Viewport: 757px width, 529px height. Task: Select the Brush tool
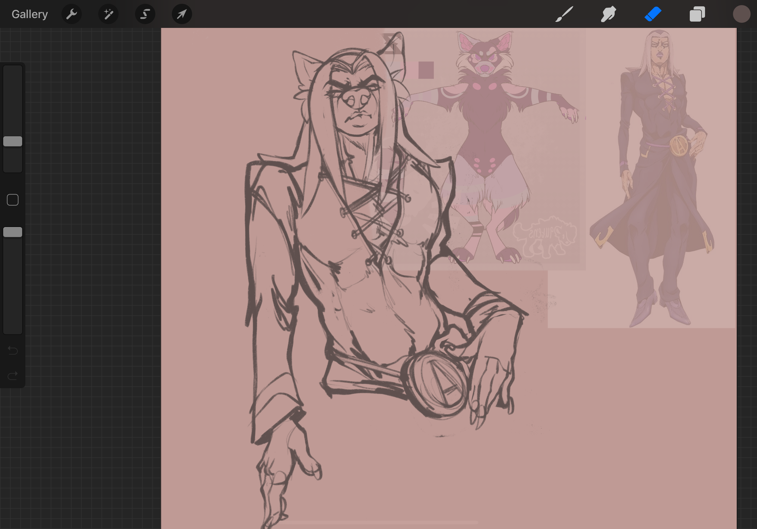(x=564, y=14)
